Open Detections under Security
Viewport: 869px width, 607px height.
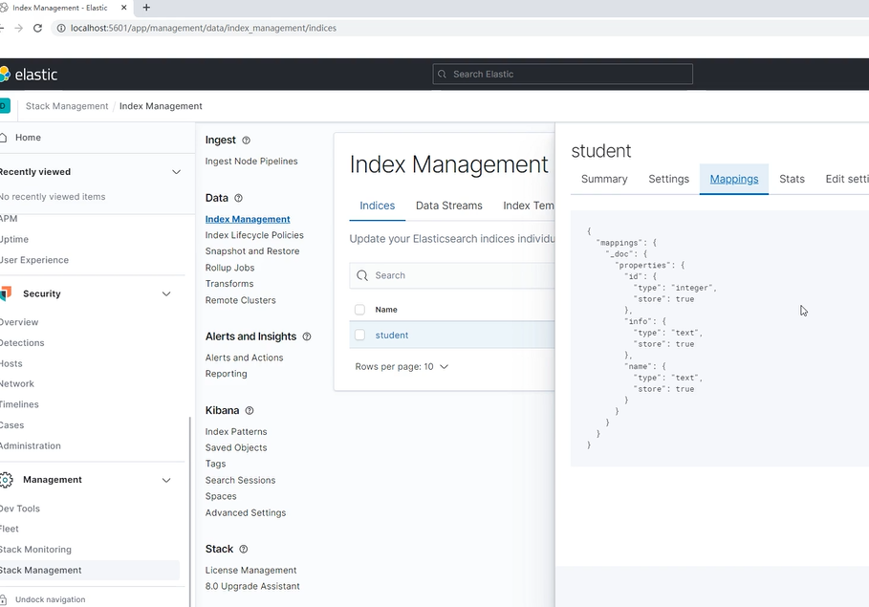(22, 343)
